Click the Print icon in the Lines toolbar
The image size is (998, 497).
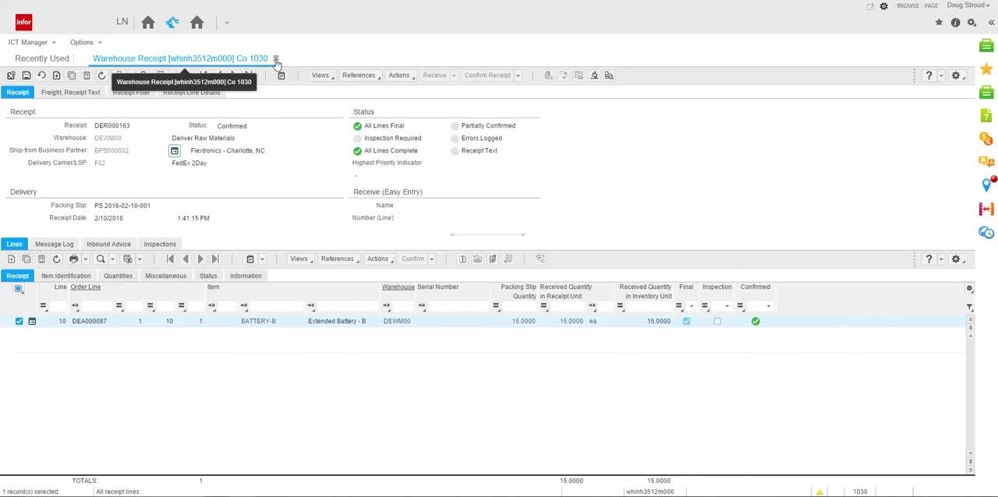[73, 259]
